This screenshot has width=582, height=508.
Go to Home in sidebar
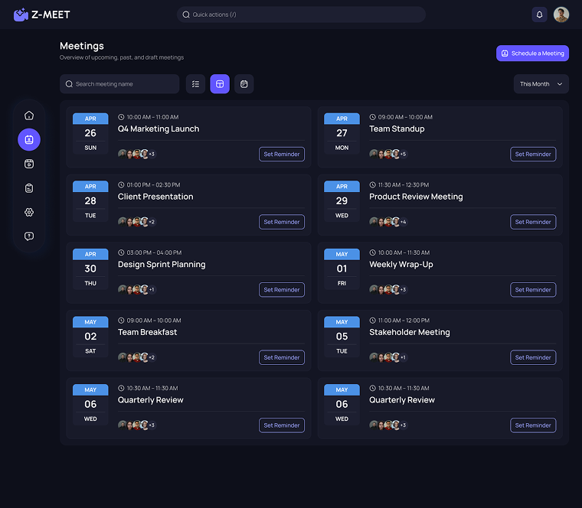click(29, 116)
